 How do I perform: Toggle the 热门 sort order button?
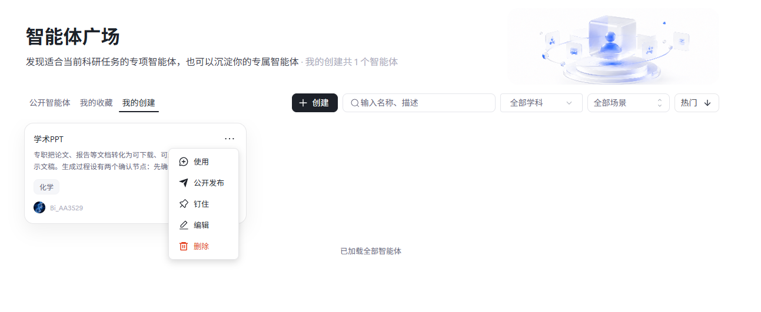coord(697,103)
